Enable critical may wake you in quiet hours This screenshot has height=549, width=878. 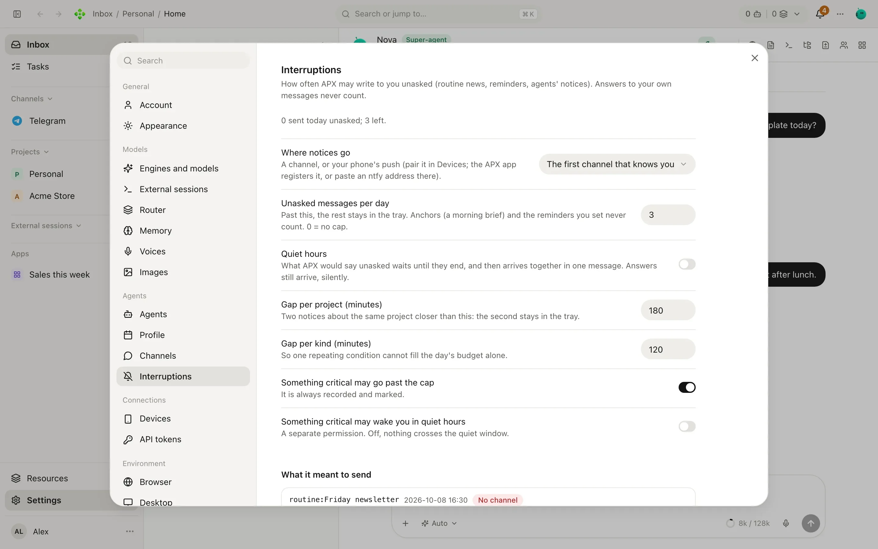point(687,426)
